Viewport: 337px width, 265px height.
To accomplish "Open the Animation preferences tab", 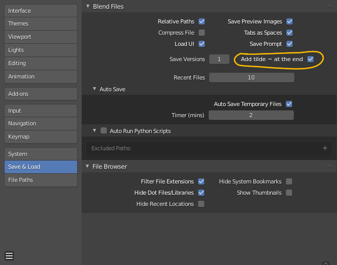I will click(41, 76).
